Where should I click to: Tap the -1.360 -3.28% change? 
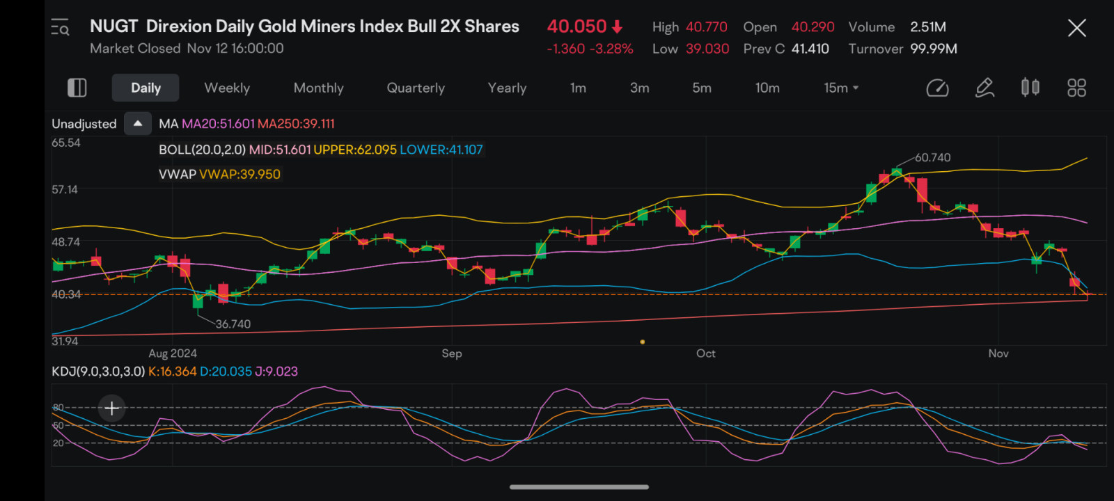590,49
